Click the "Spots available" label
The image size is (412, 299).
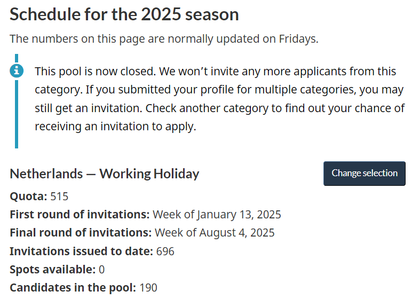[53, 269]
